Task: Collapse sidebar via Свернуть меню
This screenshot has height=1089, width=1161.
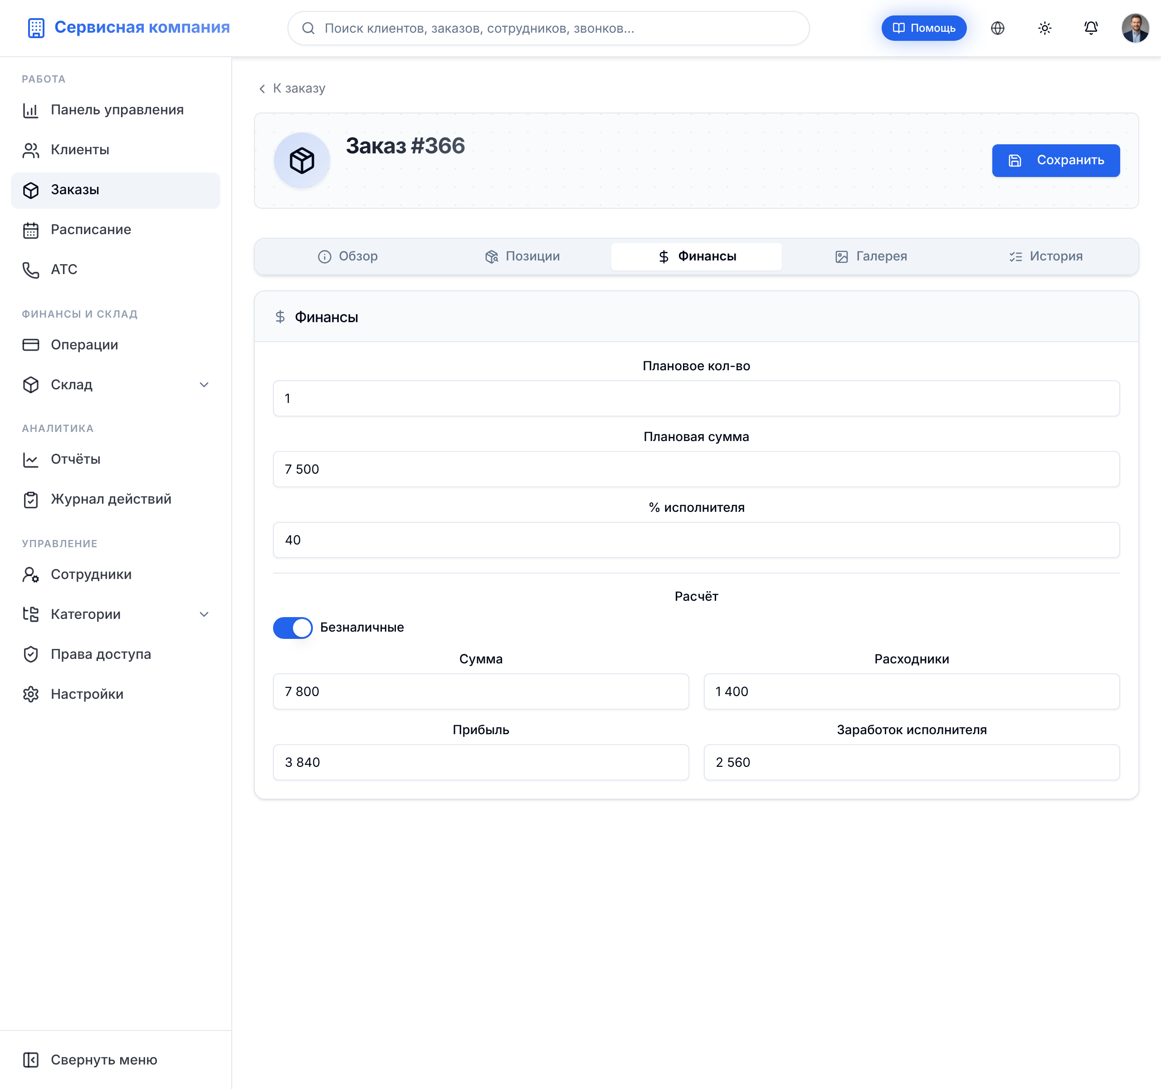Action: (116, 1060)
